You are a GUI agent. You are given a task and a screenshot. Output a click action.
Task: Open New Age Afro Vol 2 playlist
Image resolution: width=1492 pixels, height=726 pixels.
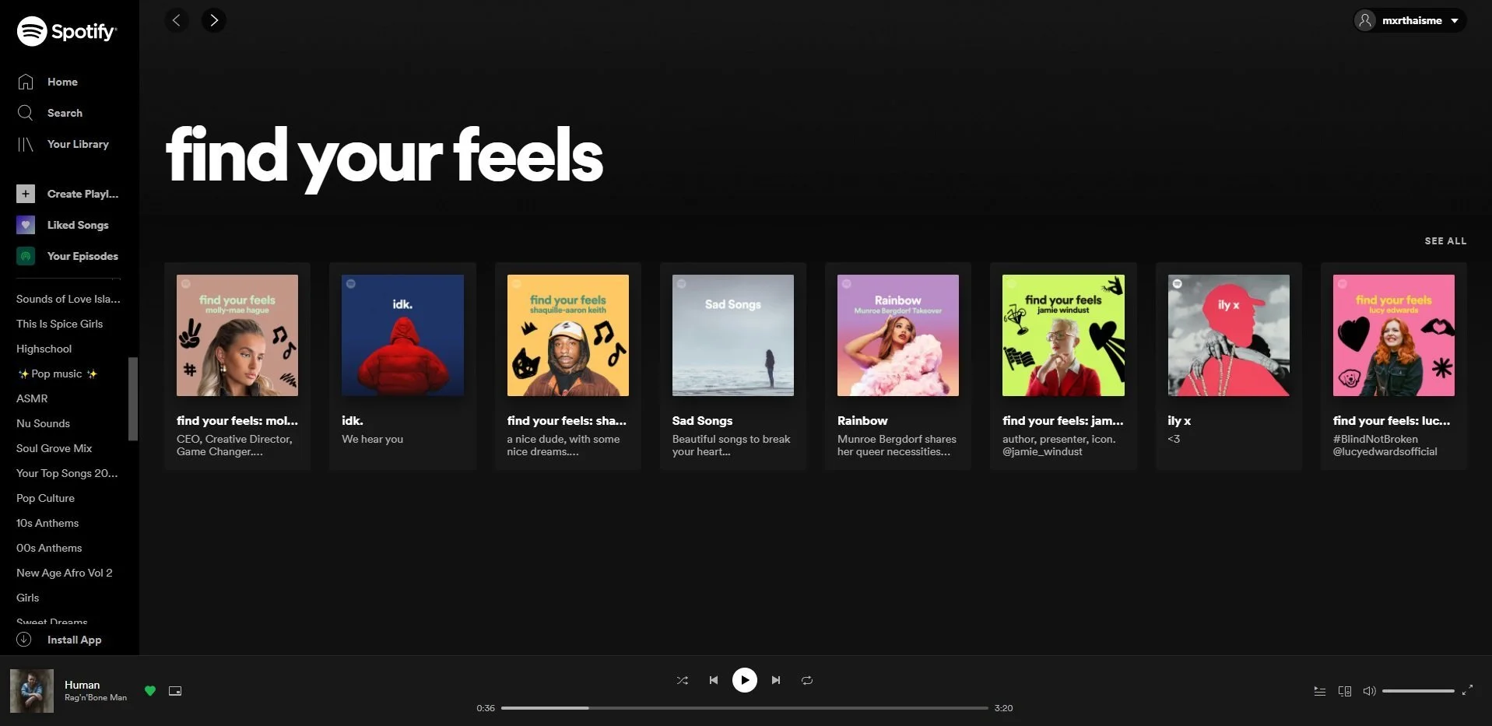[x=64, y=573]
